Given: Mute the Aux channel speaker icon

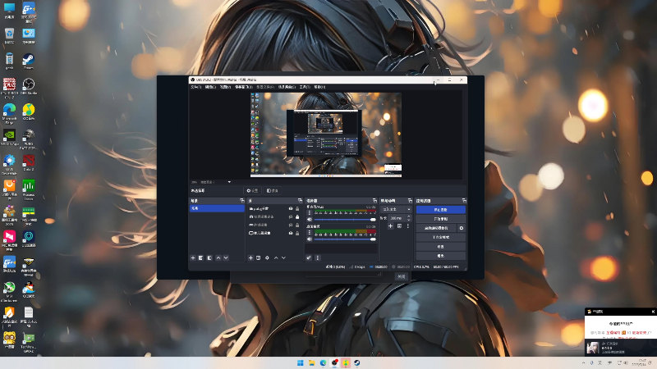Looking at the screenshot, I should click(x=310, y=219).
